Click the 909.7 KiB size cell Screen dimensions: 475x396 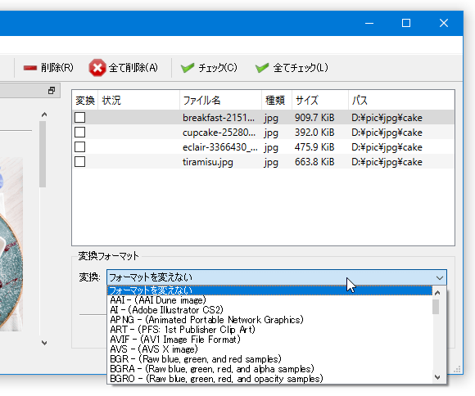point(314,118)
